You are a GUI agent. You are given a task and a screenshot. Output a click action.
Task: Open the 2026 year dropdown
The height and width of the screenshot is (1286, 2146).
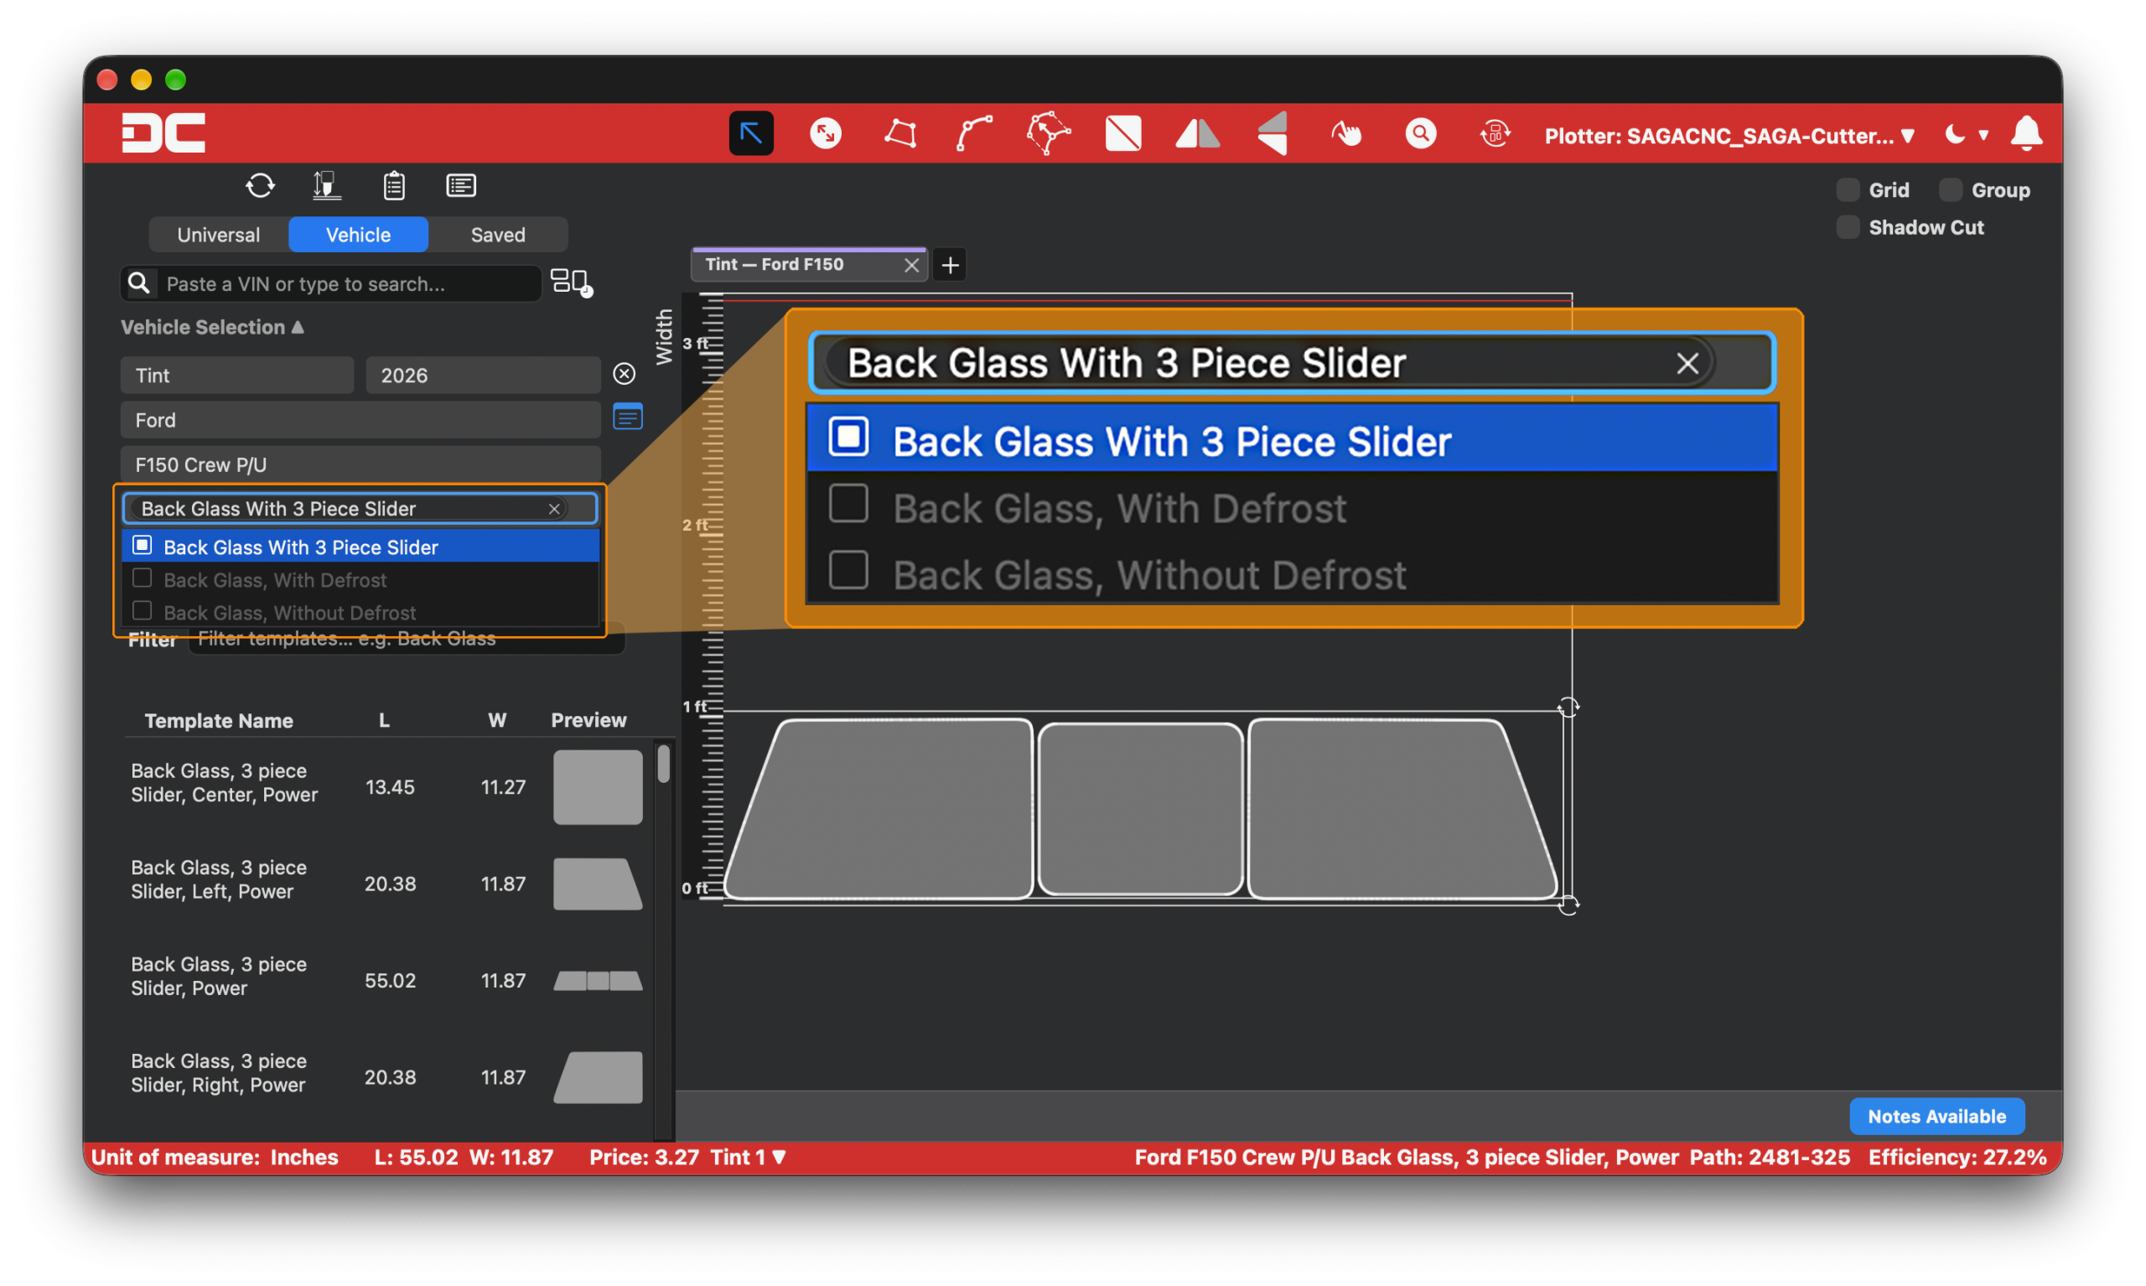point(483,375)
